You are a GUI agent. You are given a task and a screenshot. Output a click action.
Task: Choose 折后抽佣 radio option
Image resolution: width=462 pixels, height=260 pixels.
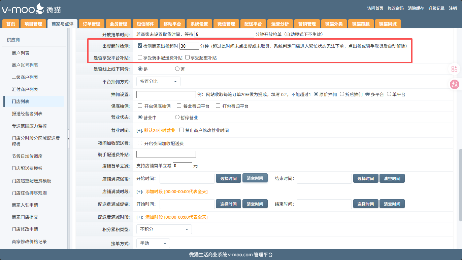click(342, 94)
